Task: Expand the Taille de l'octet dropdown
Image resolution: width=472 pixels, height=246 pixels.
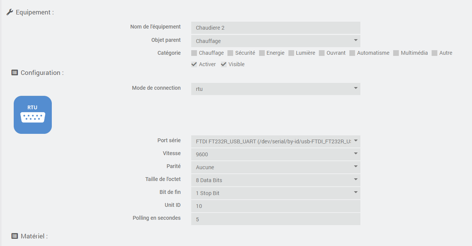Action: coord(275,180)
